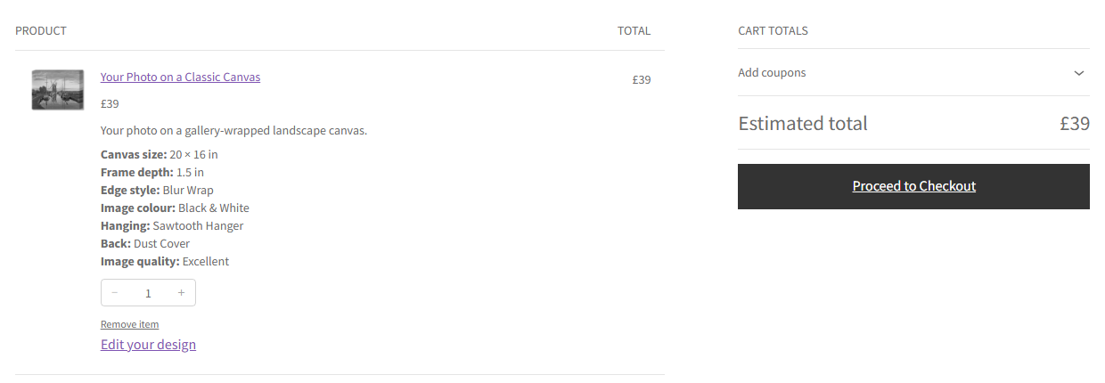This screenshot has height=383, width=1105.
Task: Click the CART TOTALS heading
Action: click(773, 30)
